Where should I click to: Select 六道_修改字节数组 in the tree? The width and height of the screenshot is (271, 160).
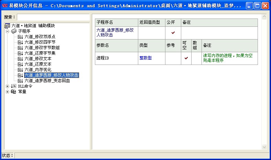42,48
